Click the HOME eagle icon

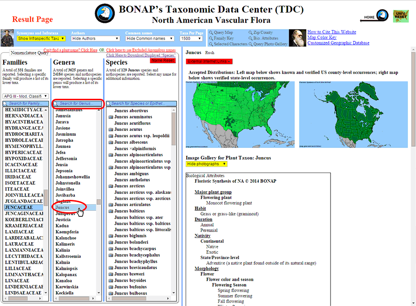382,15
